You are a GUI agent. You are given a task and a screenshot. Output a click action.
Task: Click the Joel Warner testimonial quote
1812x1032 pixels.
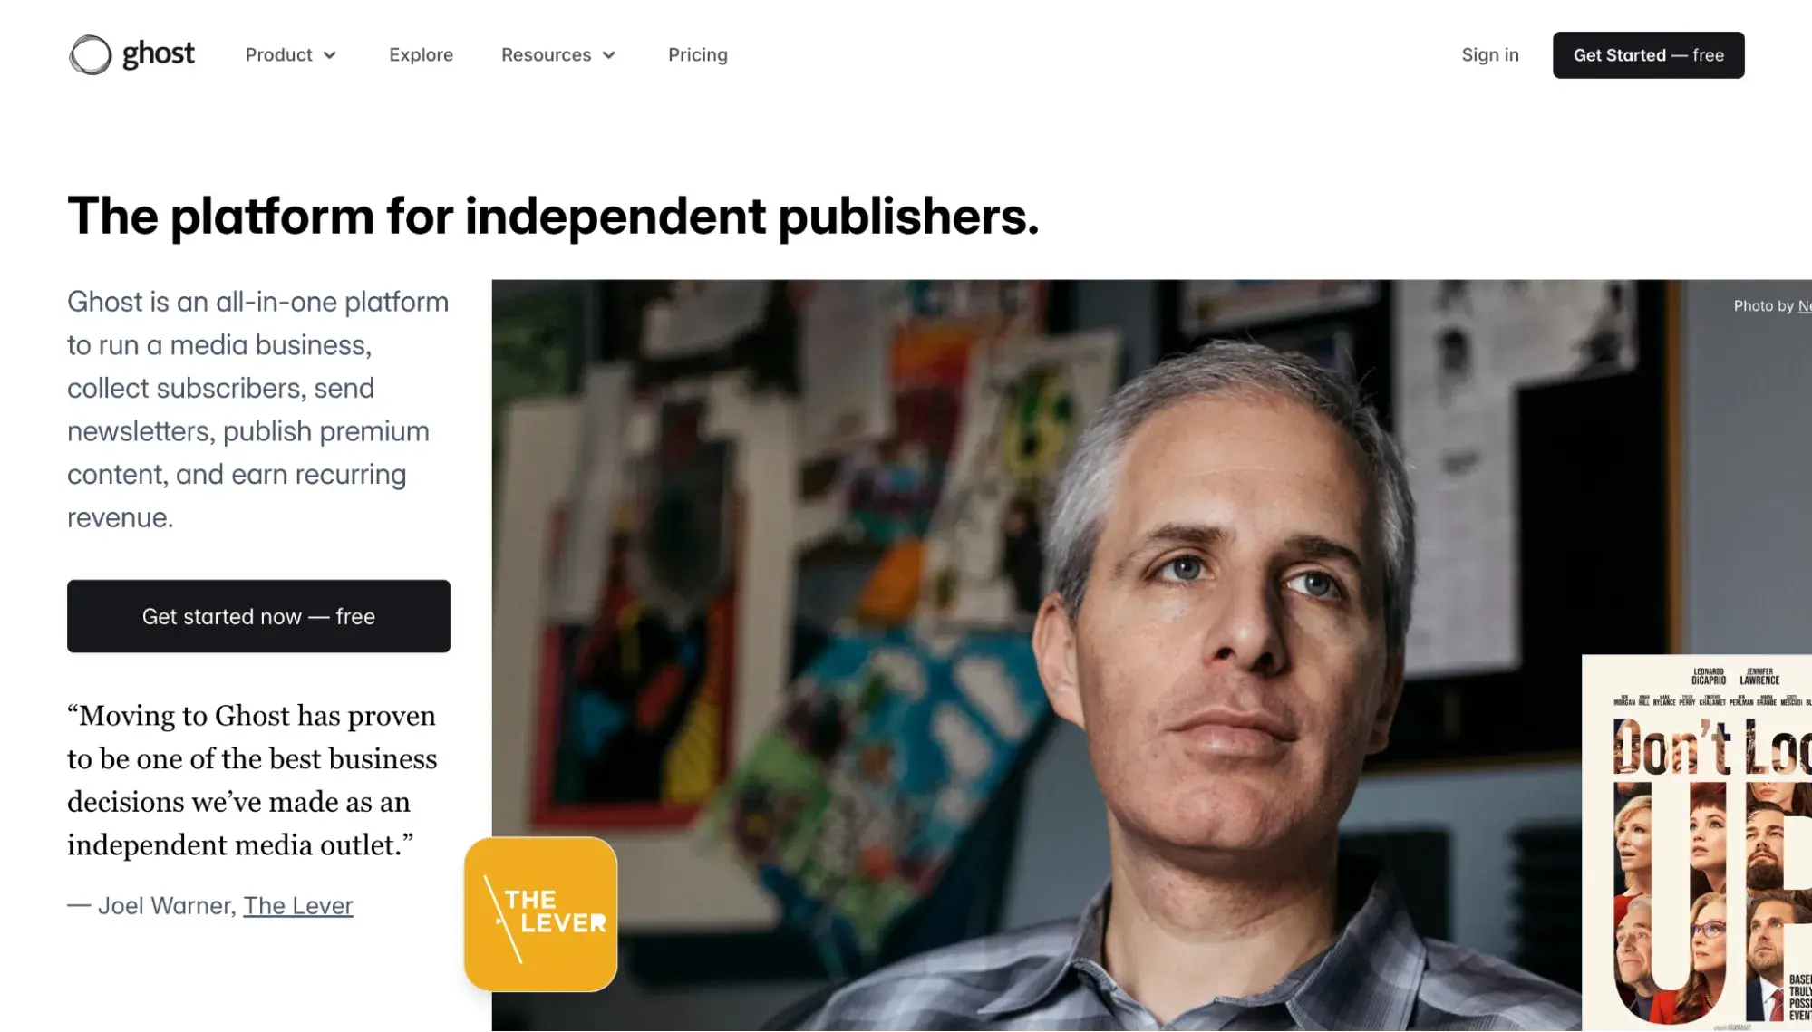tap(252, 780)
